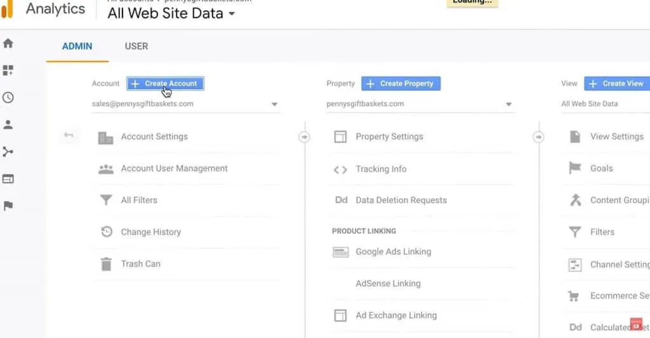
Task: Click the Account Settings building icon
Action: click(x=105, y=137)
